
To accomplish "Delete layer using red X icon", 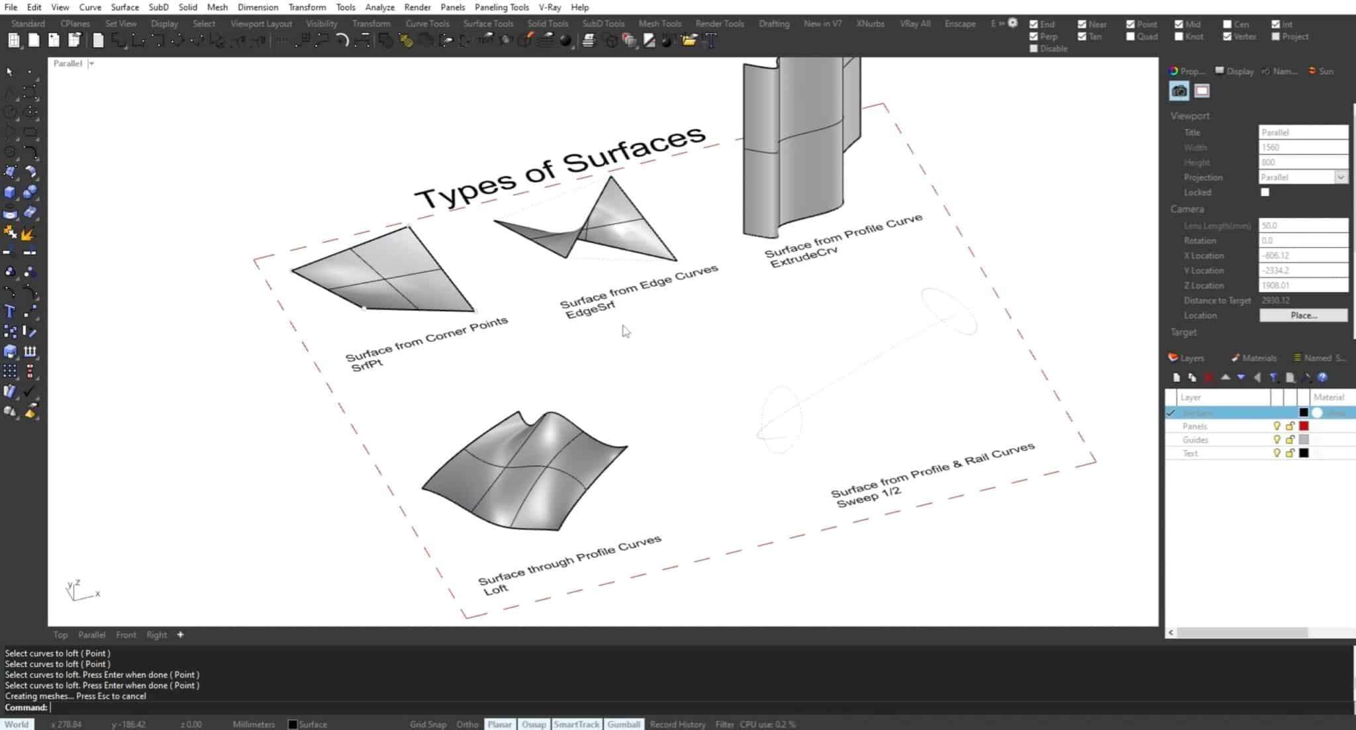I will click(1208, 377).
